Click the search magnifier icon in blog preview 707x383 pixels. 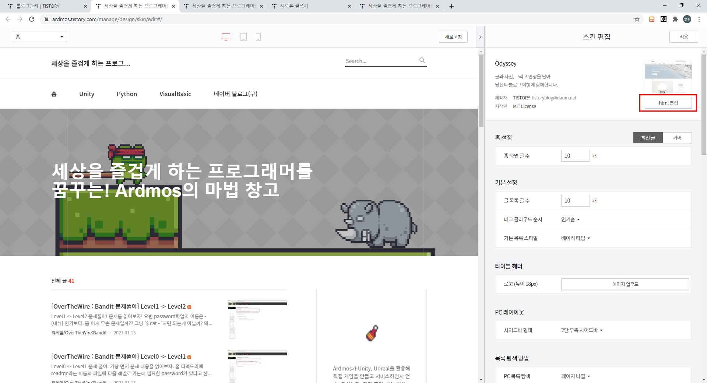422,60
